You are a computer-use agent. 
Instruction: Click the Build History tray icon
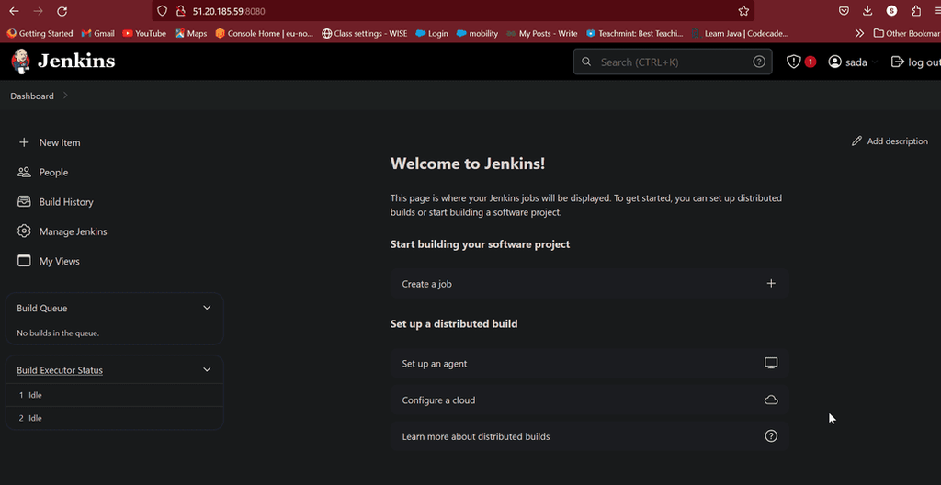24,202
